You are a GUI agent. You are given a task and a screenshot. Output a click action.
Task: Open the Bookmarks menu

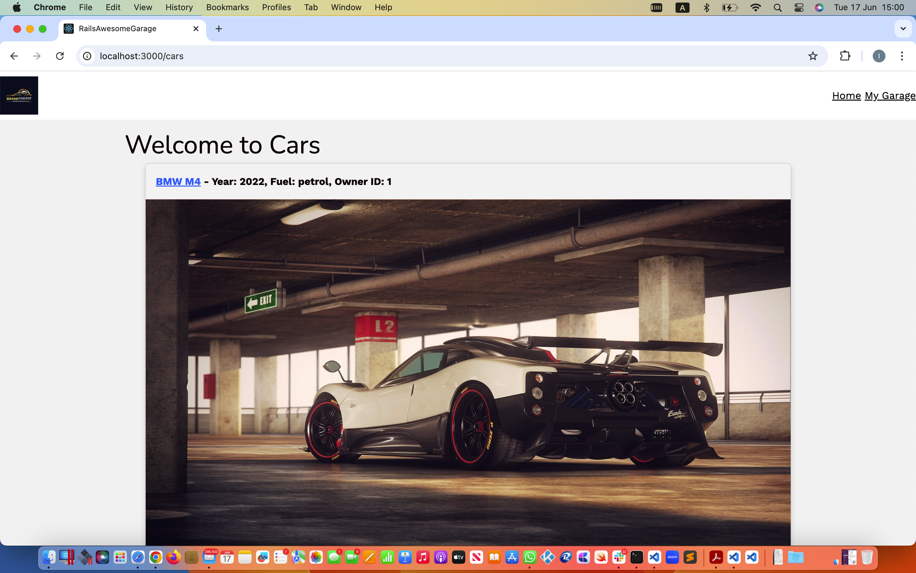[x=227, y=7]
